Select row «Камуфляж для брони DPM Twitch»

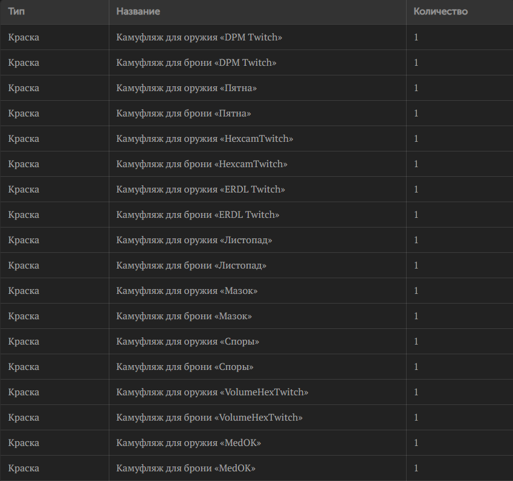[256, 62]
